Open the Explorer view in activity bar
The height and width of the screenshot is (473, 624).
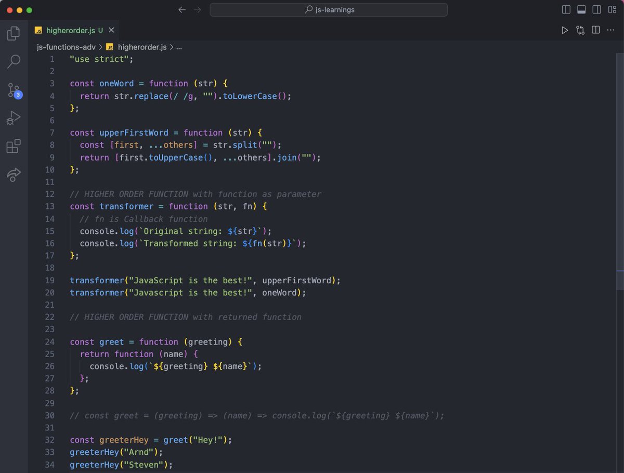14,34
